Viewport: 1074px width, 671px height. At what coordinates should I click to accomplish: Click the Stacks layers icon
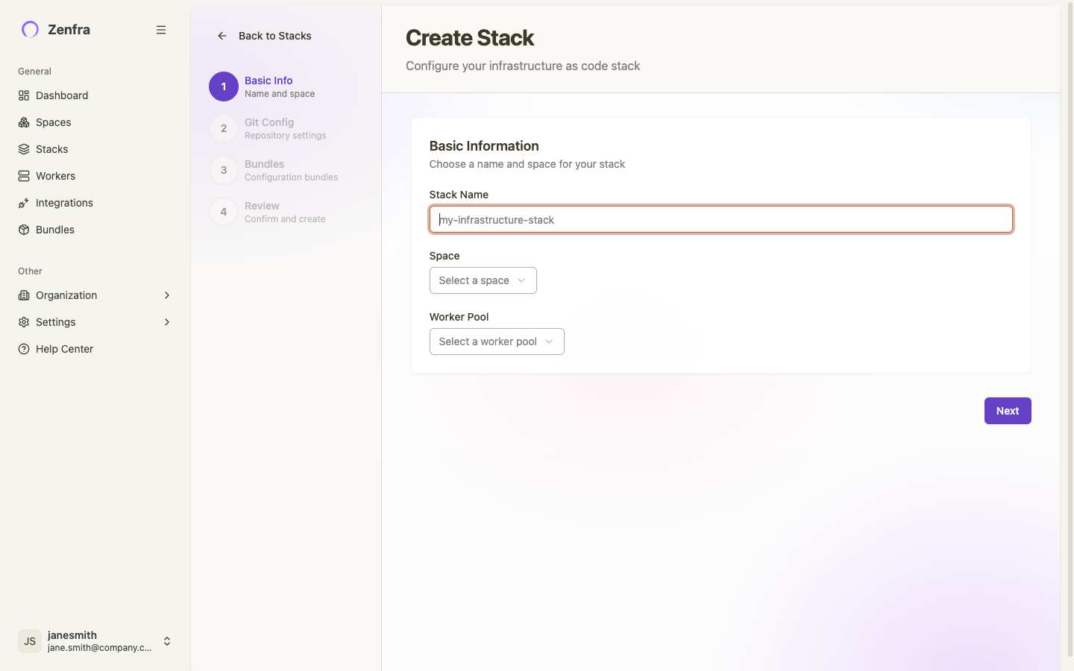tap(24, 149)
